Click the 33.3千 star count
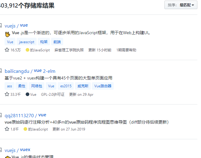 pos(15,95)
